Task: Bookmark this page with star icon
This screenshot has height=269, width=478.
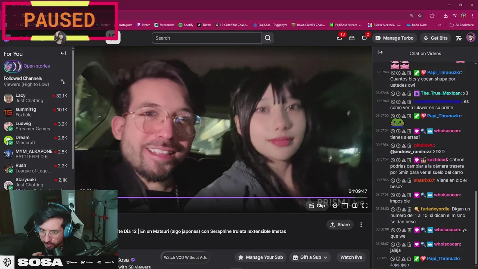Action: pyautogui.click(x=420, y=16)
